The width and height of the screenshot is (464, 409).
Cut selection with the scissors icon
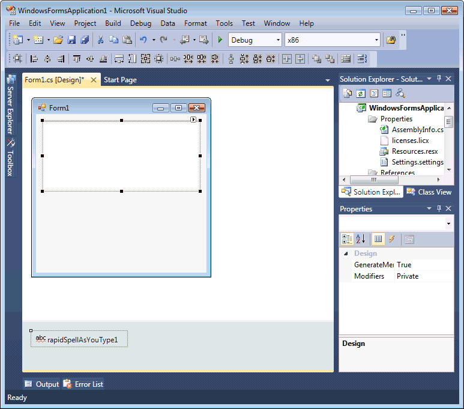point(101,40)
